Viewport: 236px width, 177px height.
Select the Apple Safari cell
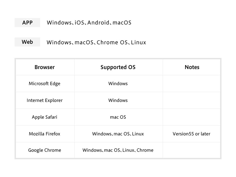[x=45, y=117]
